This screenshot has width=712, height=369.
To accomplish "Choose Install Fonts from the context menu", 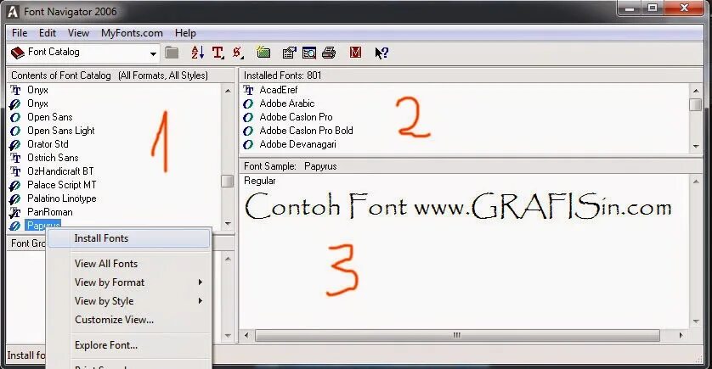I will tap(129, 238).
